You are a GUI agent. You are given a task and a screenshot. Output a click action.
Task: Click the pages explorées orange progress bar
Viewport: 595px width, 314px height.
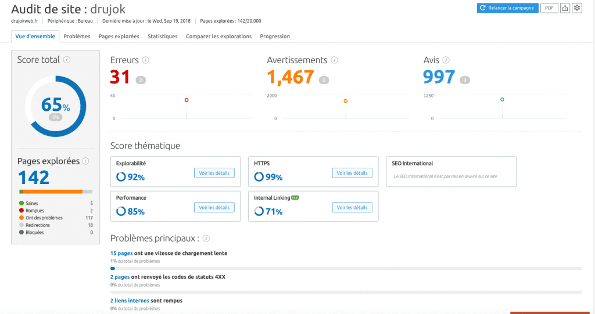[x=52, y=192]
